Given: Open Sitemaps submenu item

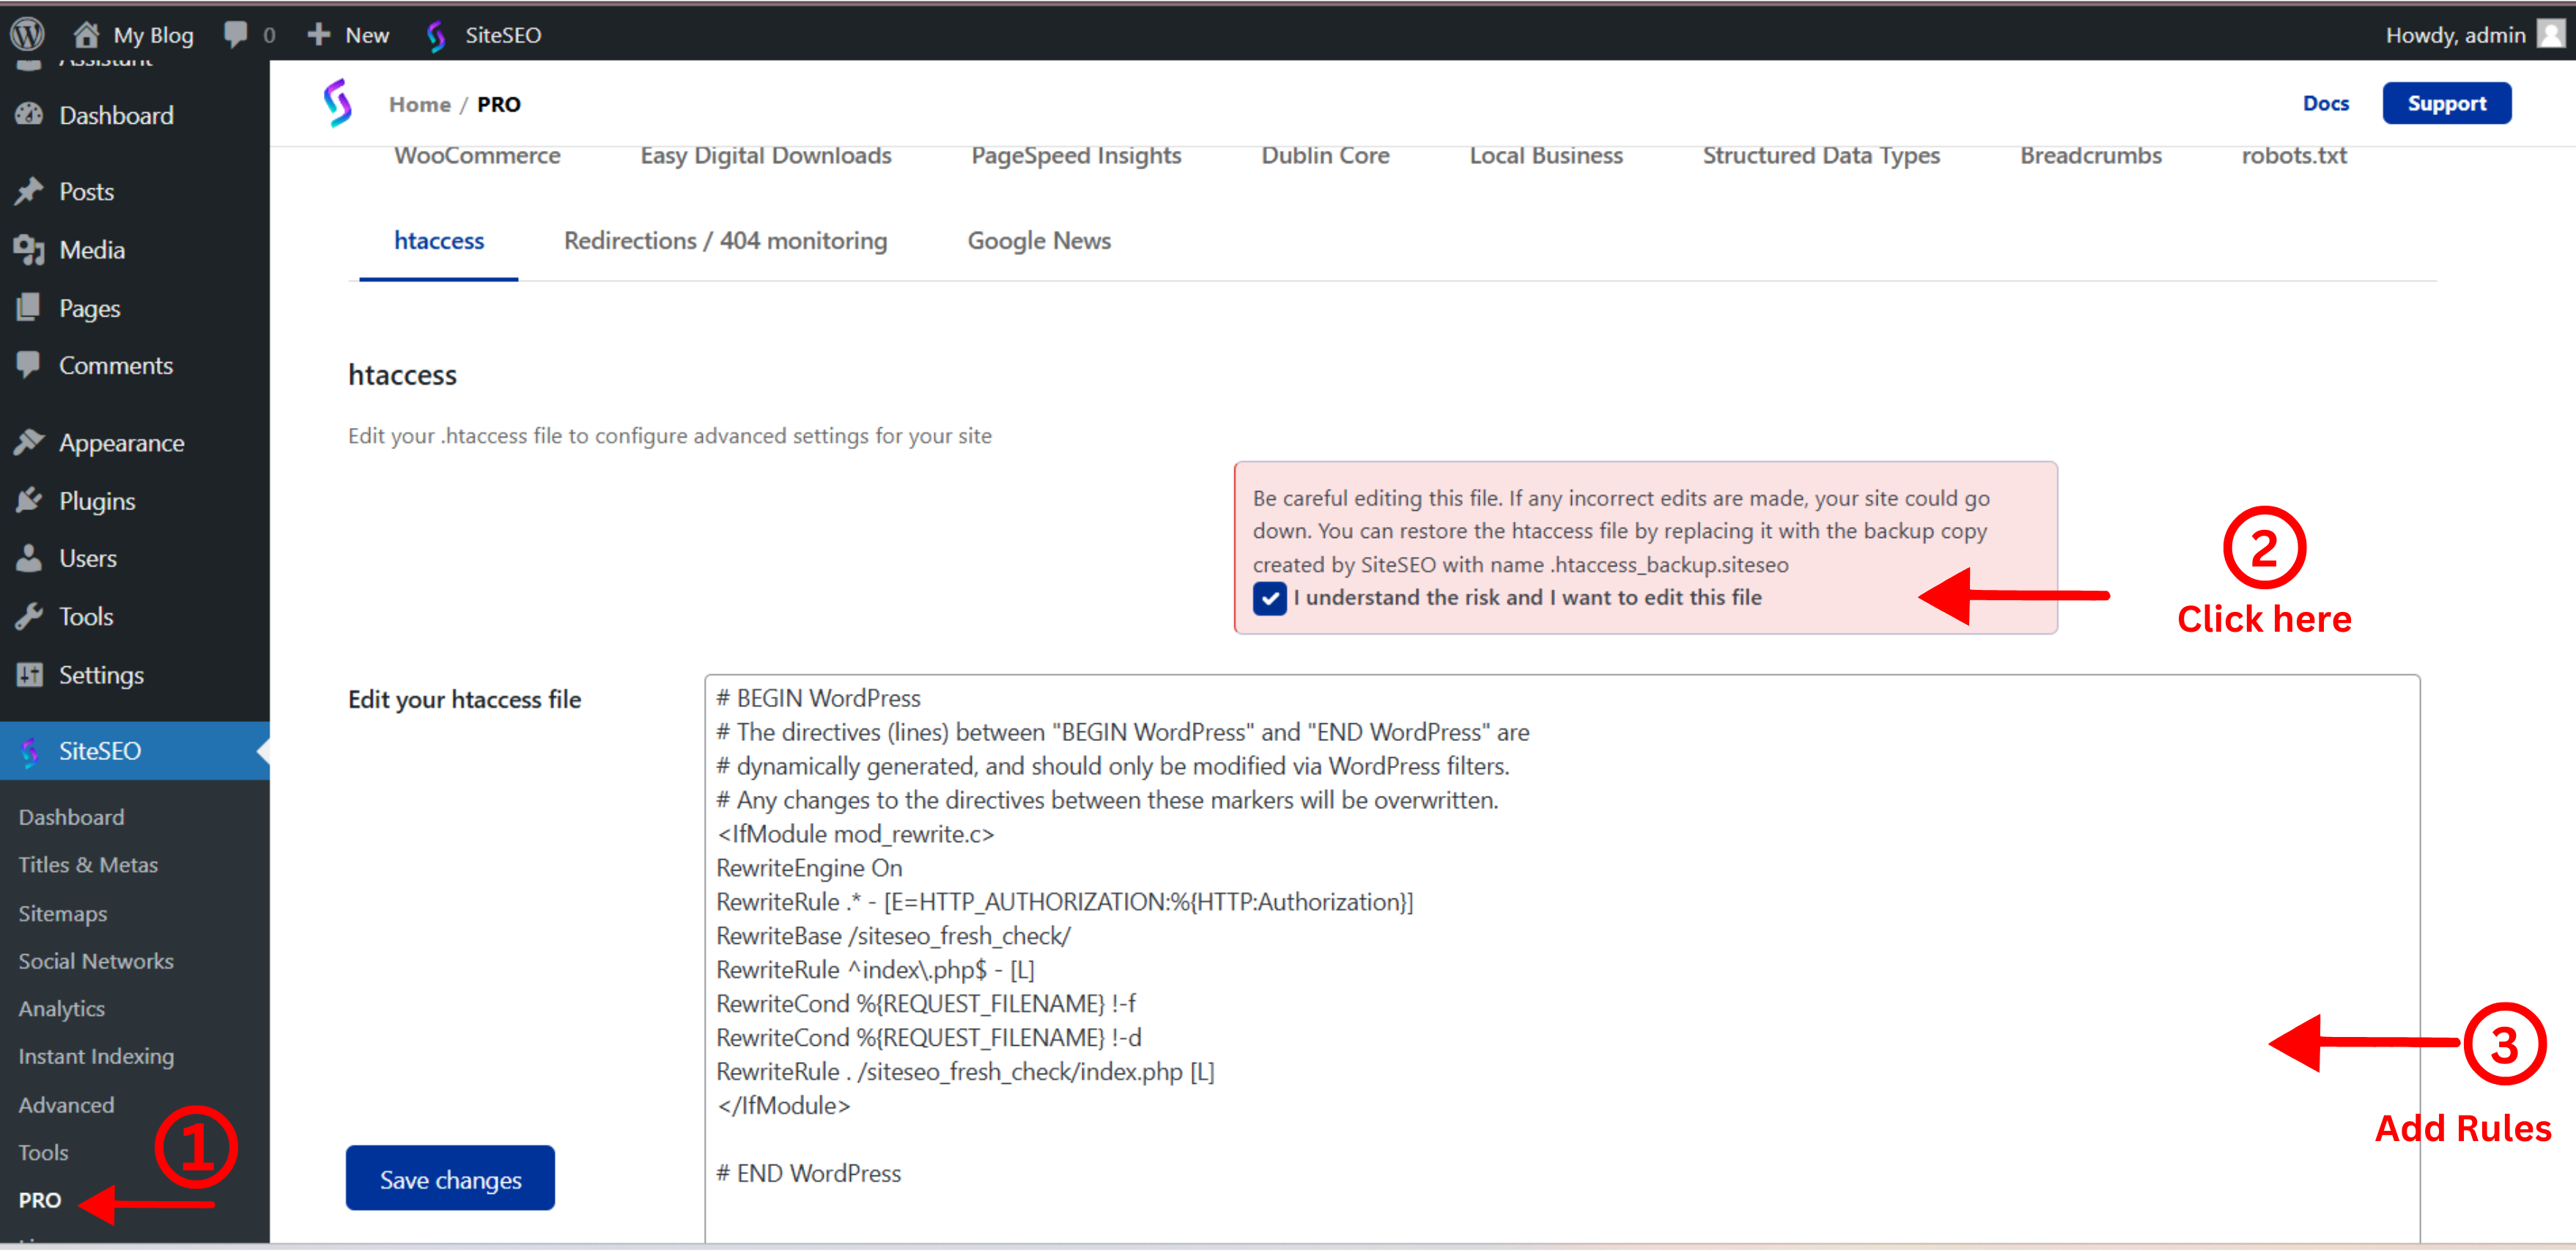Looking at the screenshot, I should 62,913.
